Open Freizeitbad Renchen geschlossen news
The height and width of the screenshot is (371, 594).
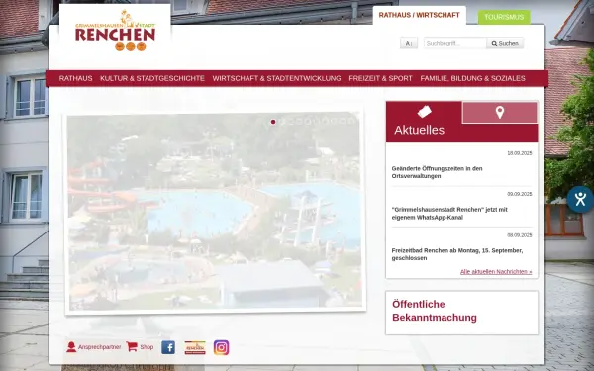(456, 254)
